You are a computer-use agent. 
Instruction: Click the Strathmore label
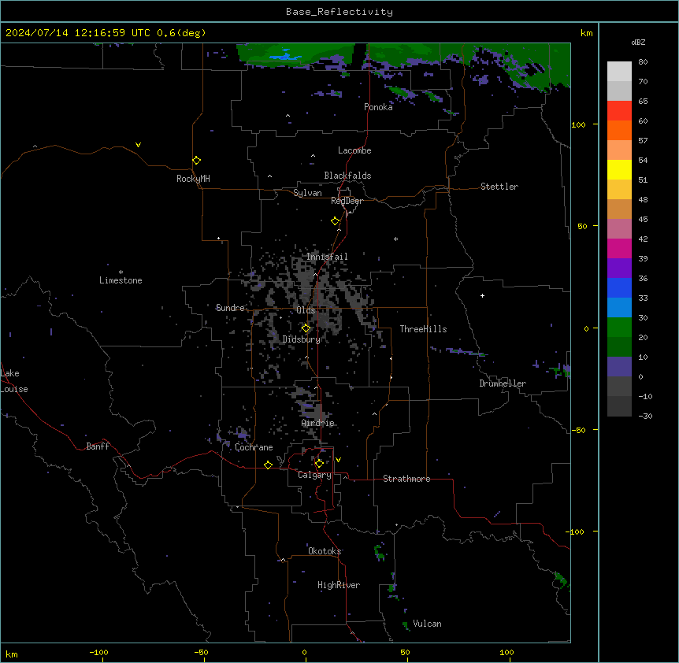pos(406,479)
